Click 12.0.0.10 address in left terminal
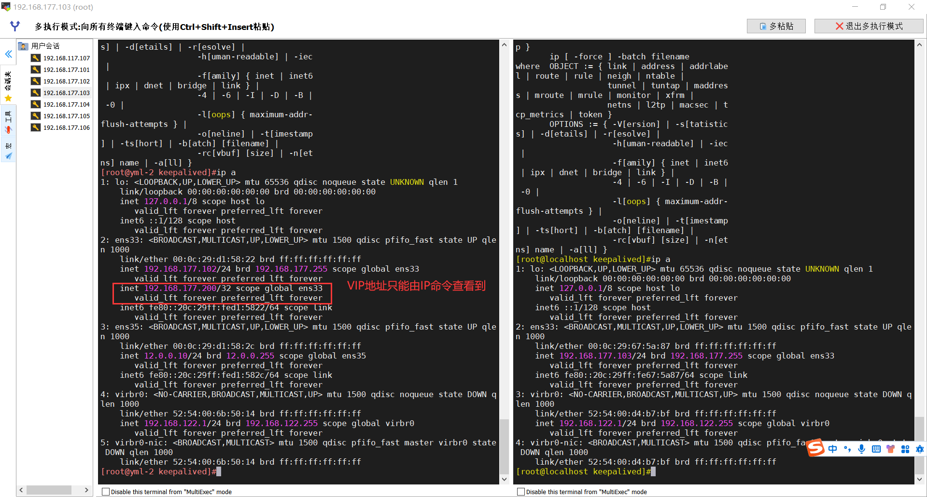The height and width of the screenshot is (497, 927). click(x=166, y=356)
